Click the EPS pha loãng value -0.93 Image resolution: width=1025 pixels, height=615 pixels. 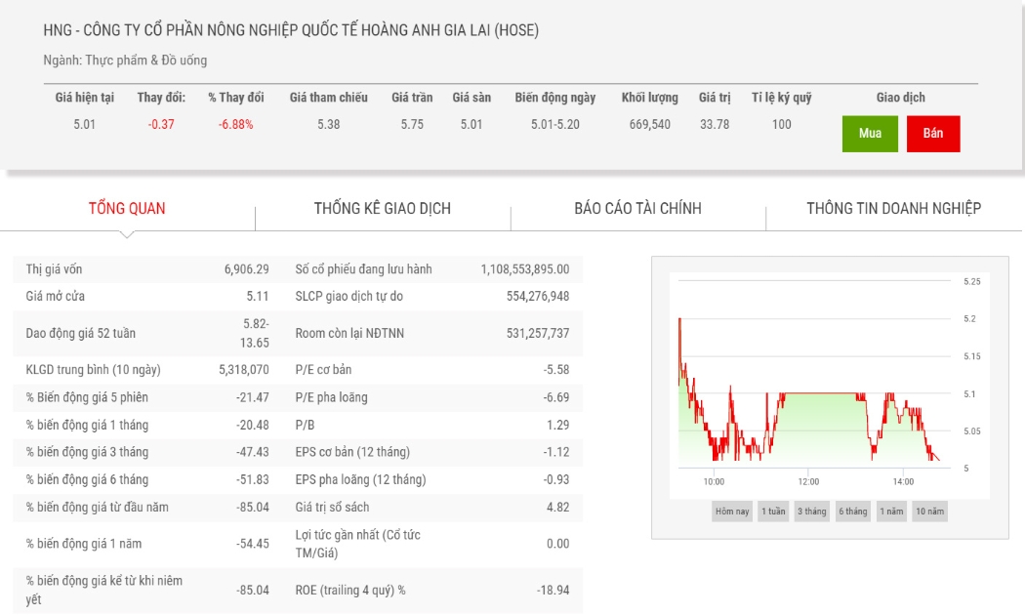(555, 479)
